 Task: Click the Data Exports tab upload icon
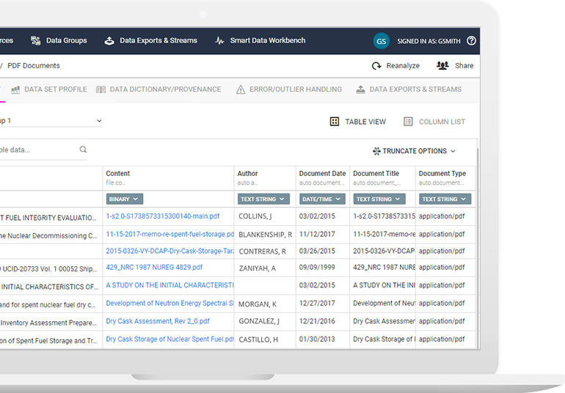click(360, 89)
